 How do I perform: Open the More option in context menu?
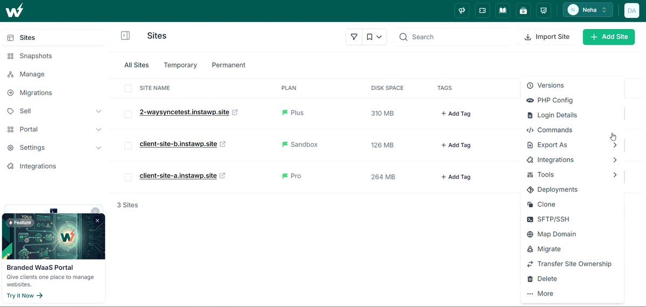coord(572,294)
